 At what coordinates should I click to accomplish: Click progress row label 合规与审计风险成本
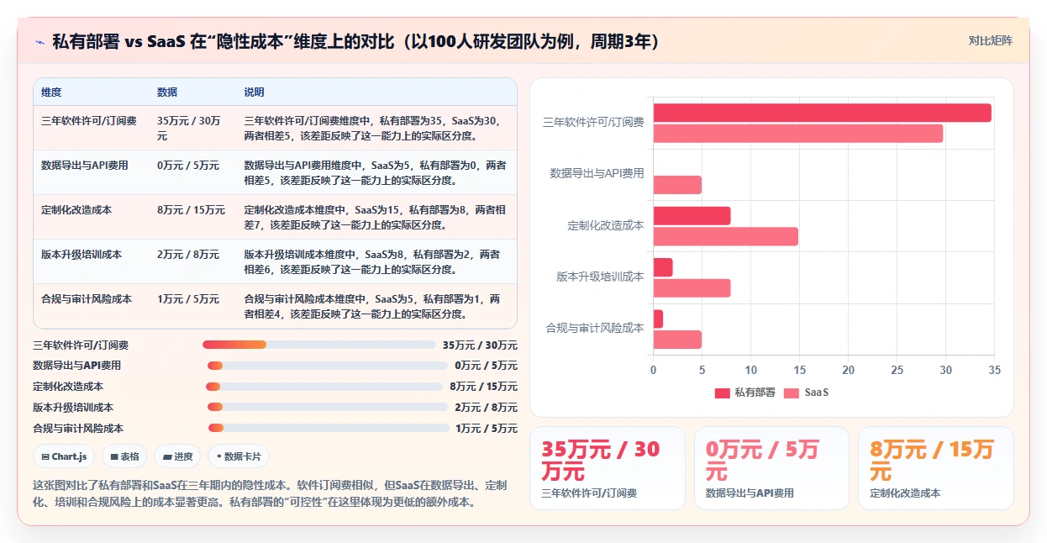(x=78, y=429)
